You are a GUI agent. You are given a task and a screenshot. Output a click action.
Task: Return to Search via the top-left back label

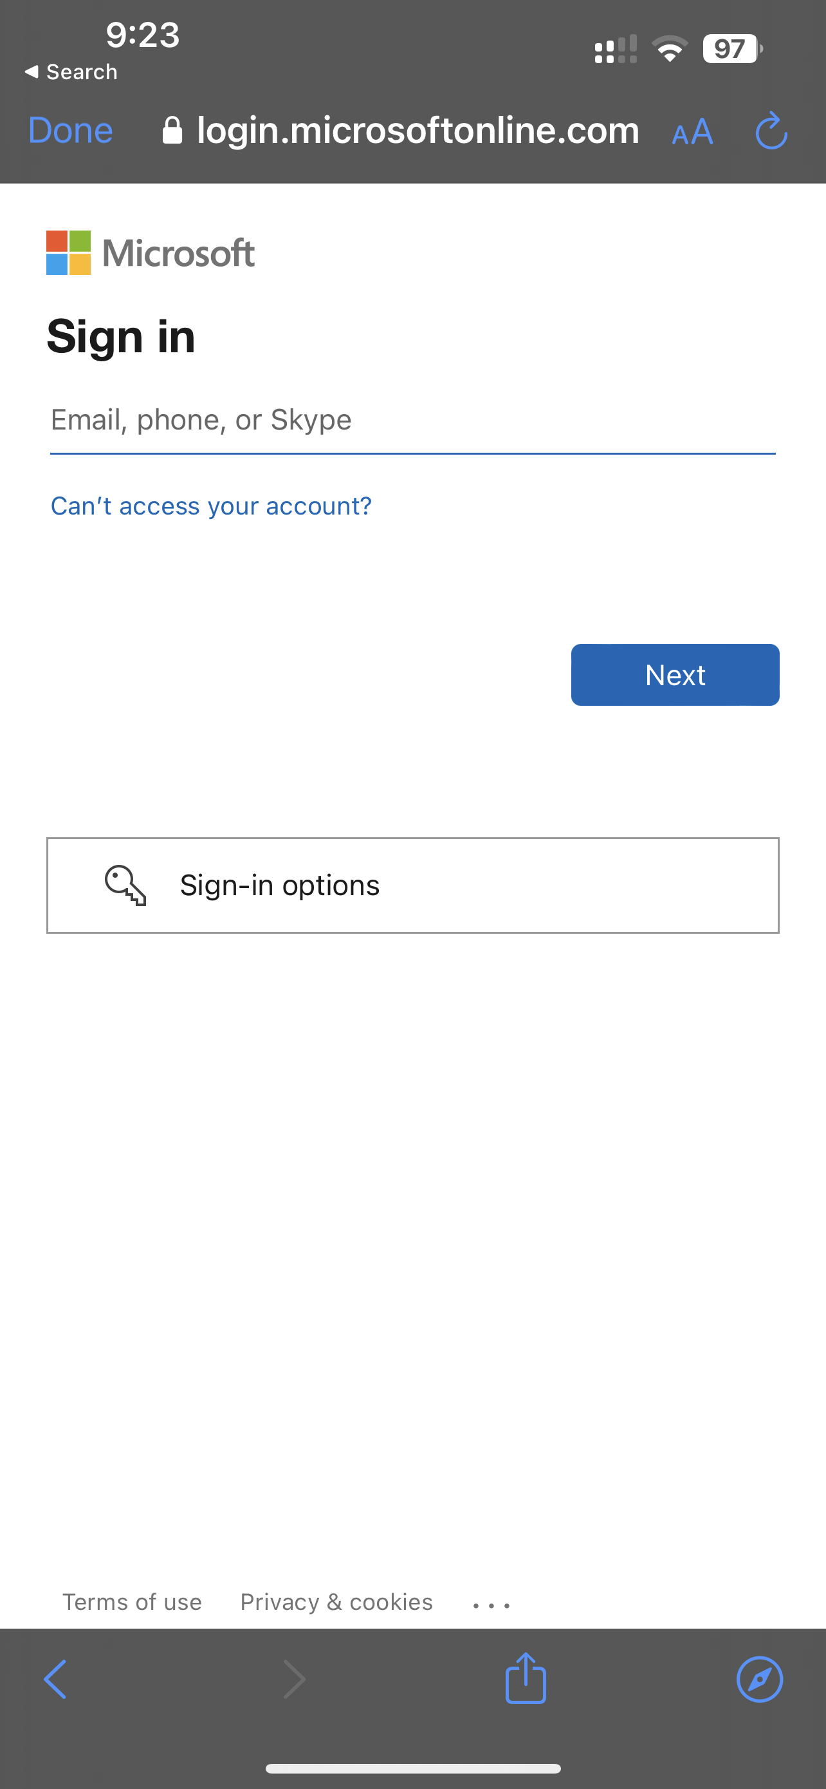click(70, 71)
